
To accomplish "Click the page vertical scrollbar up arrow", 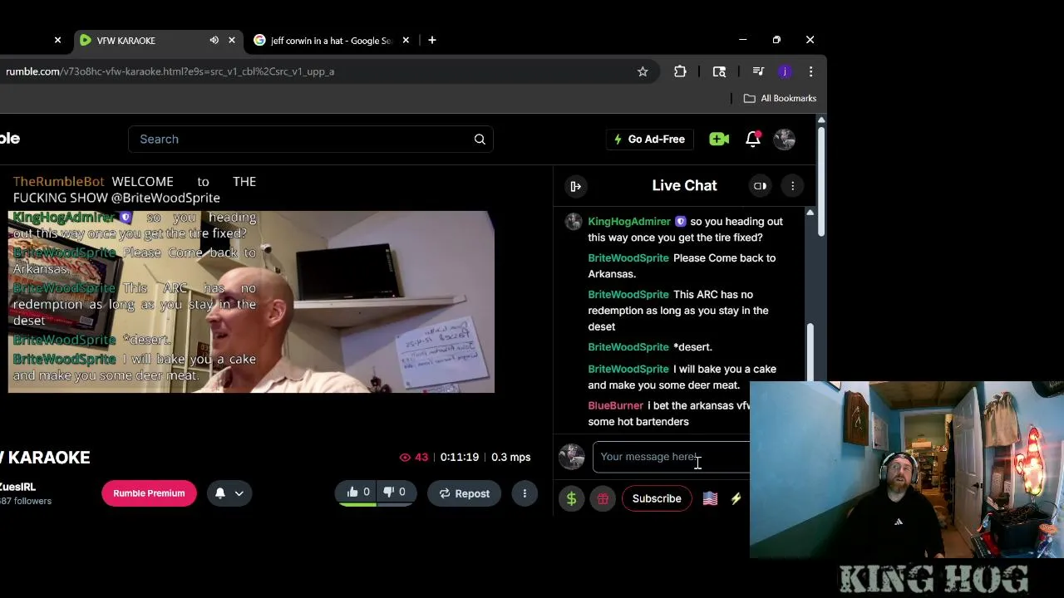I will point(821,120).
